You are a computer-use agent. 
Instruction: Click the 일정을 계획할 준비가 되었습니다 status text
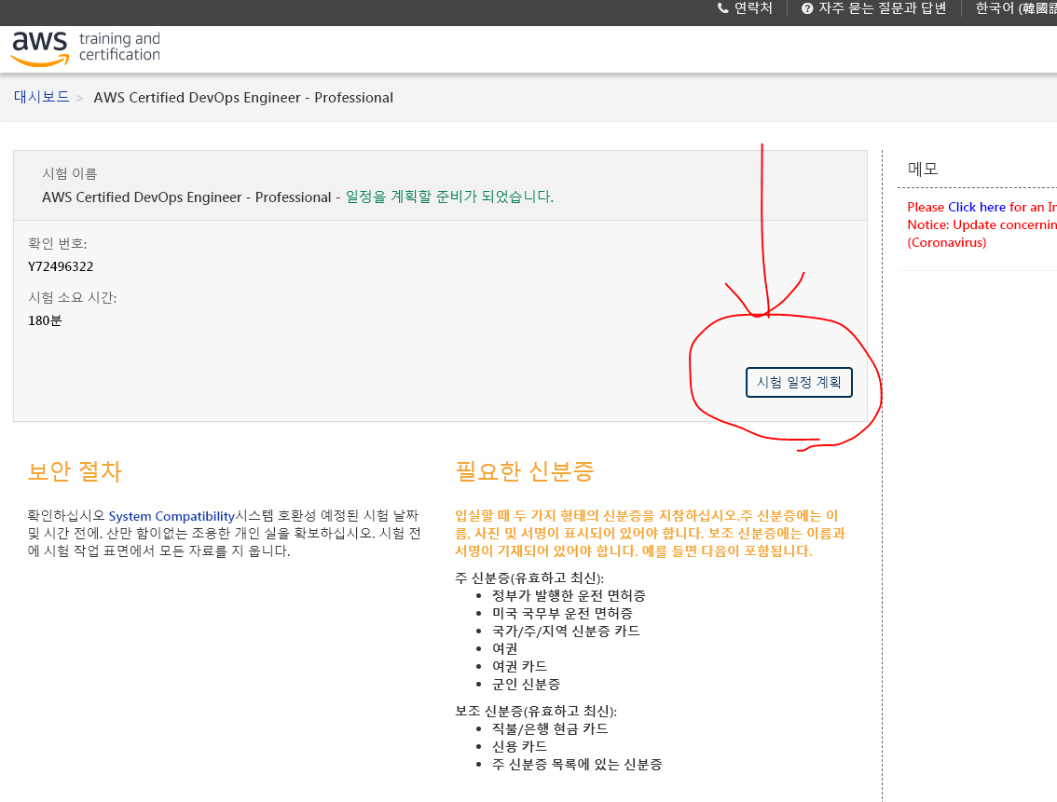[449, 197]
